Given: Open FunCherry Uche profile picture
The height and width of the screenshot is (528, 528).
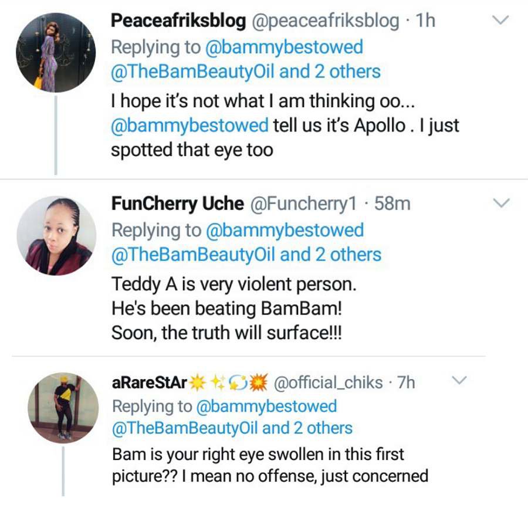Looking at the screenshot, I should 56,235.
